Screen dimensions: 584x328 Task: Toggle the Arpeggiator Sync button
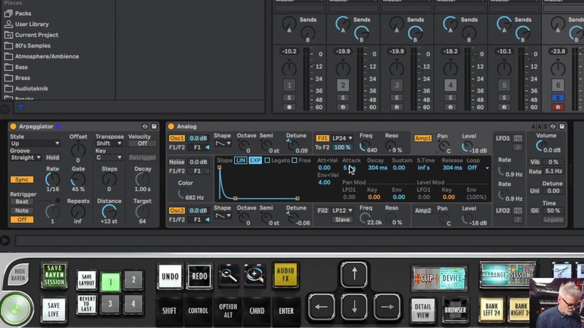click(22, 180)
